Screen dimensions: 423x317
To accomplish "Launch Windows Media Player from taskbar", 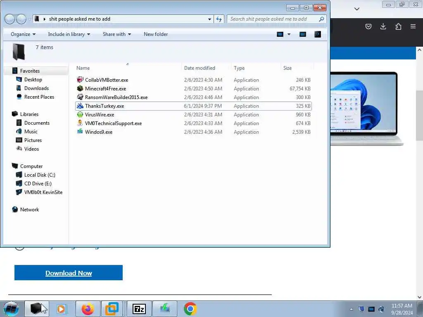I will [x=62, y=309].
